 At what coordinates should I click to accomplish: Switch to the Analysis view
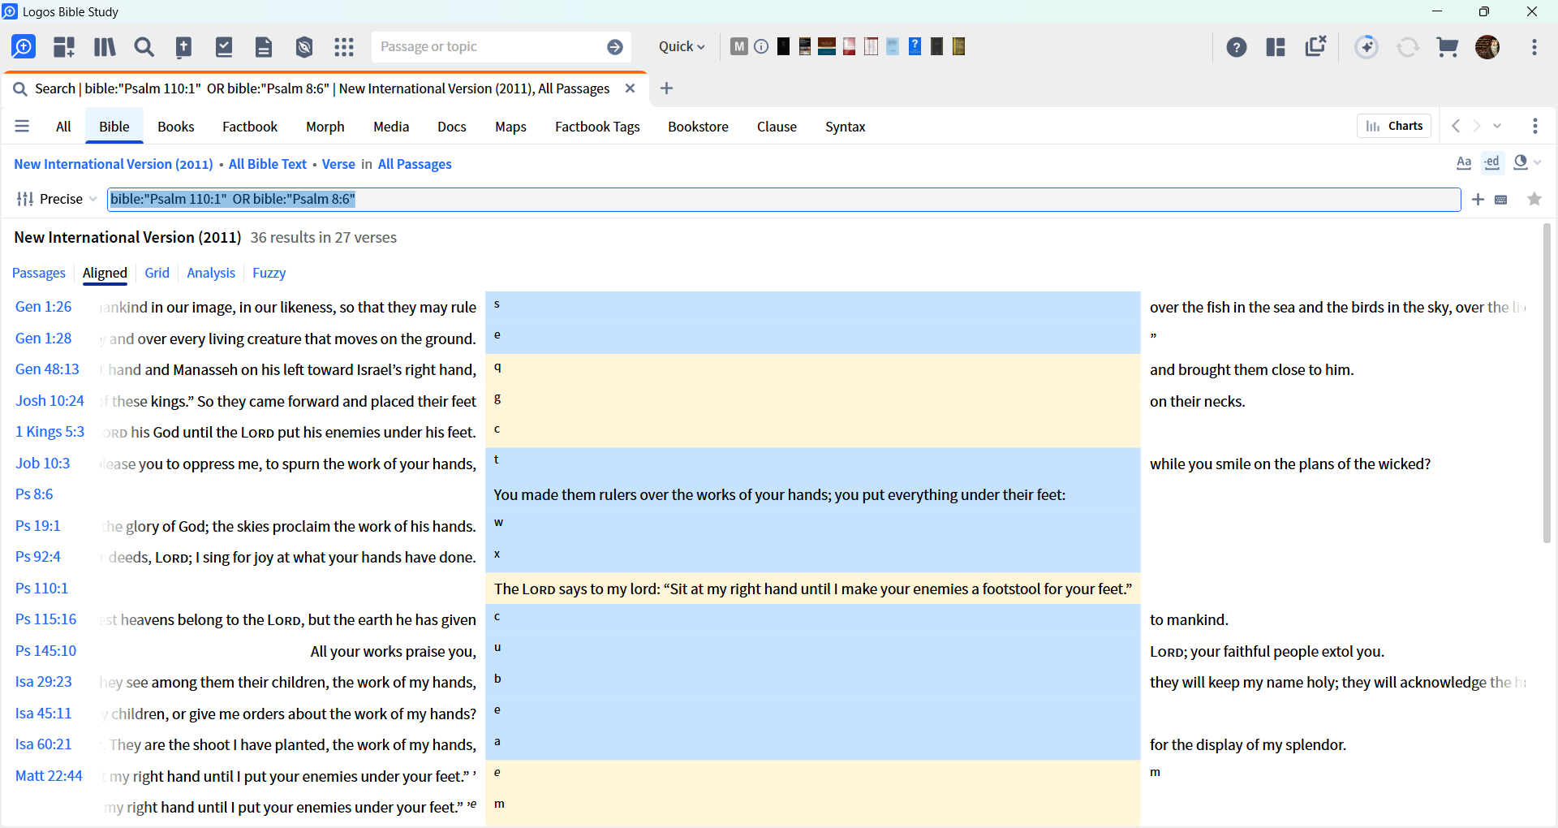tap(211, 273)
